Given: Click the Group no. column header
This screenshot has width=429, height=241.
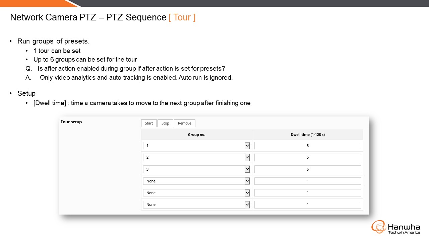Looking at the screenshot, I should pyautogui.click(x=196, y=135).
